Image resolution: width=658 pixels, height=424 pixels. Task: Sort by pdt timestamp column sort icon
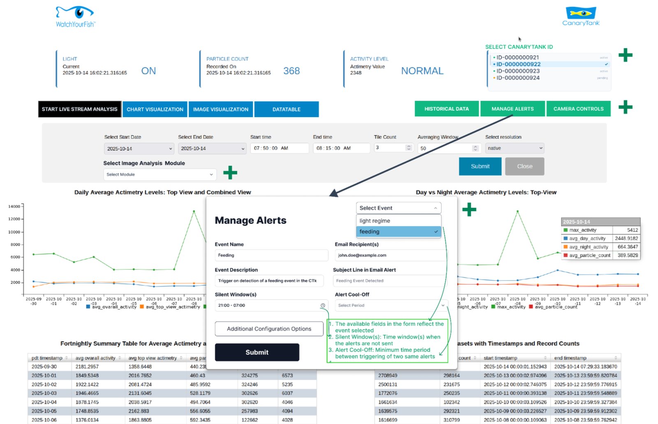(66, 358)
